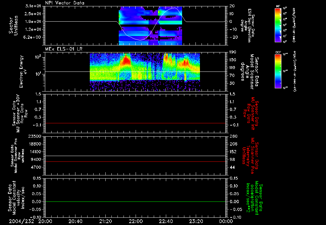326x225 pixels.
Task: Click the '190' scanner angle tick label
Action: (x=233, y=52)
